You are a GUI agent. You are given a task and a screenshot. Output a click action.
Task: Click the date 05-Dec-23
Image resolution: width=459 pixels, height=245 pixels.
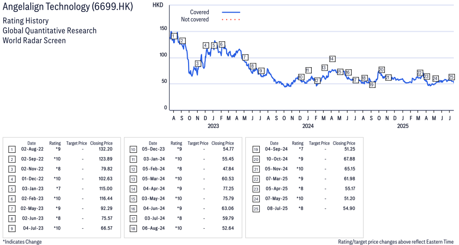pyautogui.click(x=153, y=149)
